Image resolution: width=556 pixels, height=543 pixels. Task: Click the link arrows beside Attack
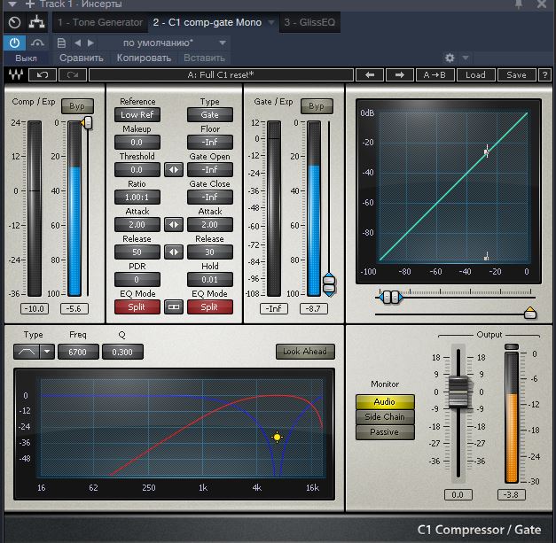pyautogui.click(x=174, y=225)
